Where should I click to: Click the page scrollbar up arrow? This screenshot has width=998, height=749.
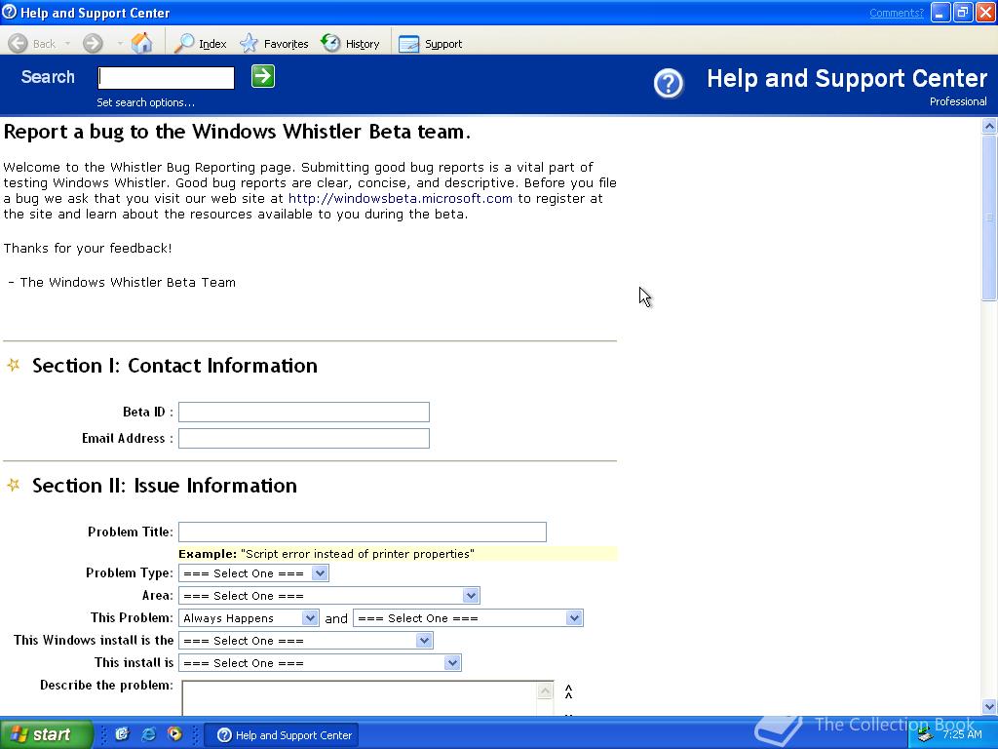[989, 126]
